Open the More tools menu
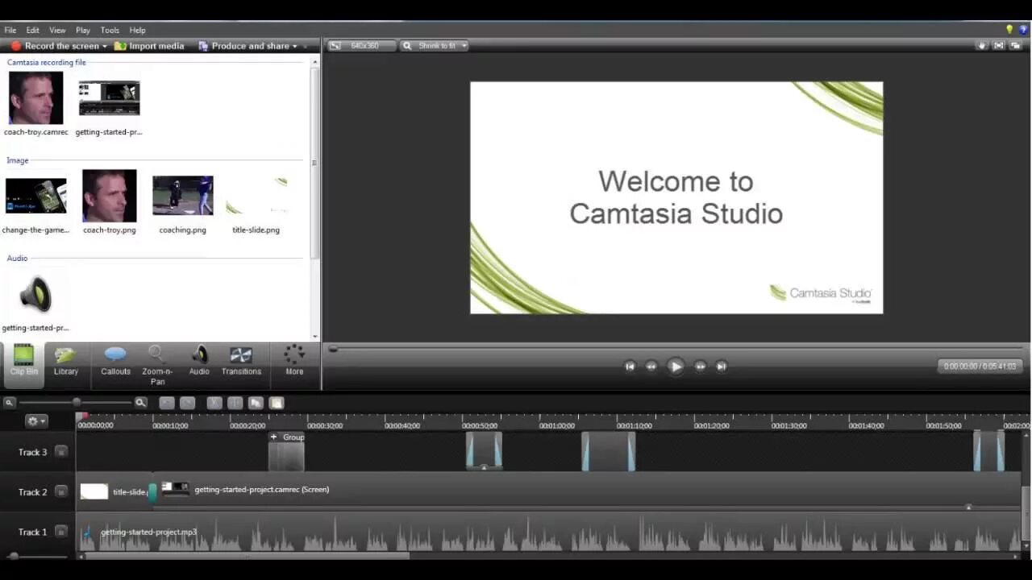Image resolution: width=1032 pixels, height=580 pixels. click(294, 359)
